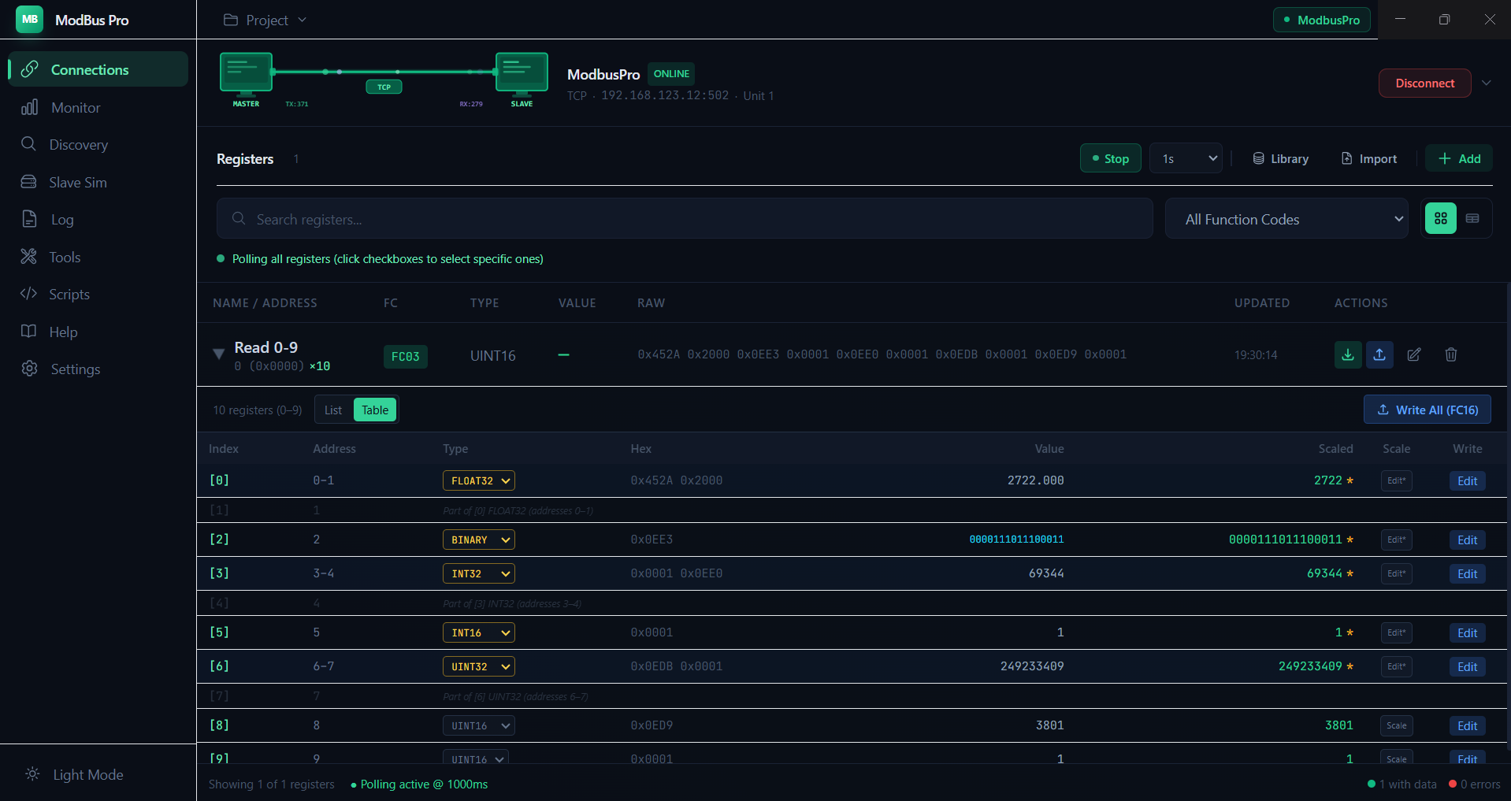Click the Disconnect button
This screenshot has width=1511, height=801.
[x=1424, y=83]
